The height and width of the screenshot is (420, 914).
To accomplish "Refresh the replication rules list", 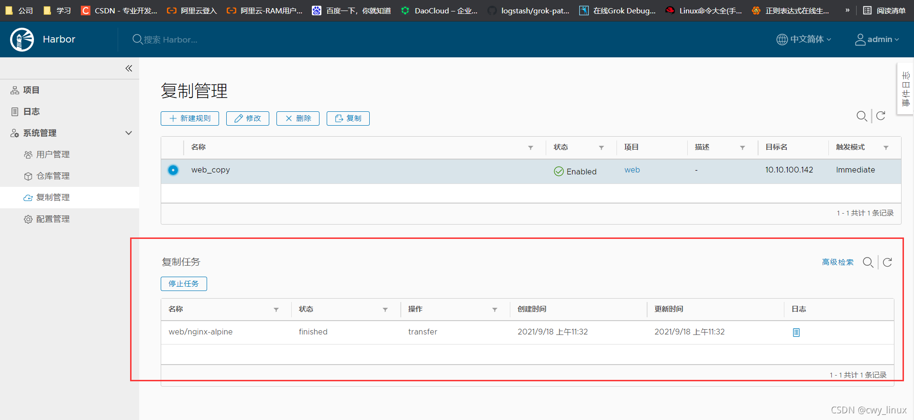I will tap(881, 116).
